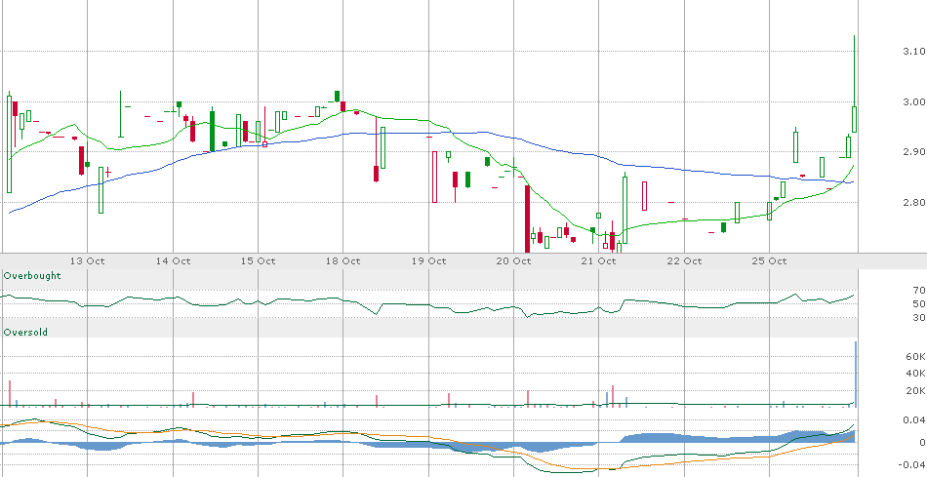
Task: Click the 3.00 price axis label
Action: click(x=914, y=101)
